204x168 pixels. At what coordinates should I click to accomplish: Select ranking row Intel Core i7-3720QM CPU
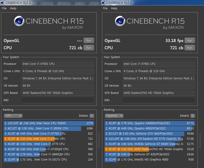click(x=49, y=149)
